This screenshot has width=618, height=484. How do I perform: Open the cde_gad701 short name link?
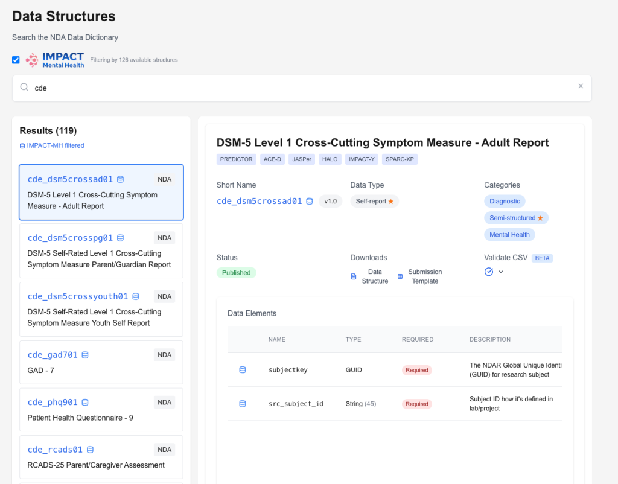tap(53, 355)
